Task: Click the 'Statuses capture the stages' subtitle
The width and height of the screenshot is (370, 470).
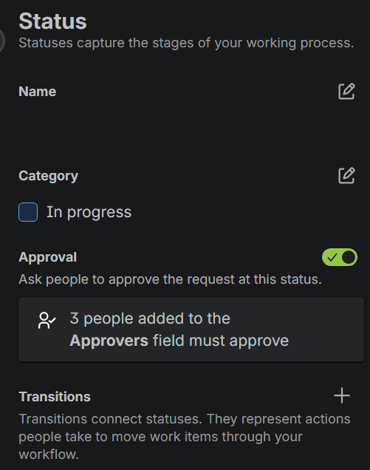Action: (186, 43)
